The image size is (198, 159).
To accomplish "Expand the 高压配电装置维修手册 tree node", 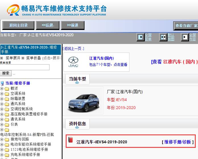I will tap(2, 114).
